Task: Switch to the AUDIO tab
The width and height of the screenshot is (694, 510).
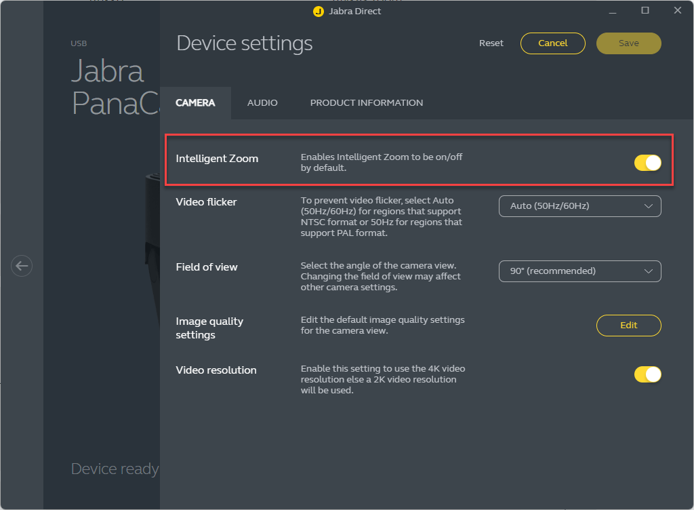Action: (x=262, y=103)
